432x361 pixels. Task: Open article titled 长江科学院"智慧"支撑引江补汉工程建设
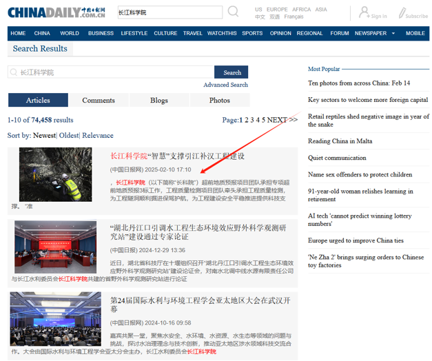point(178,156)
